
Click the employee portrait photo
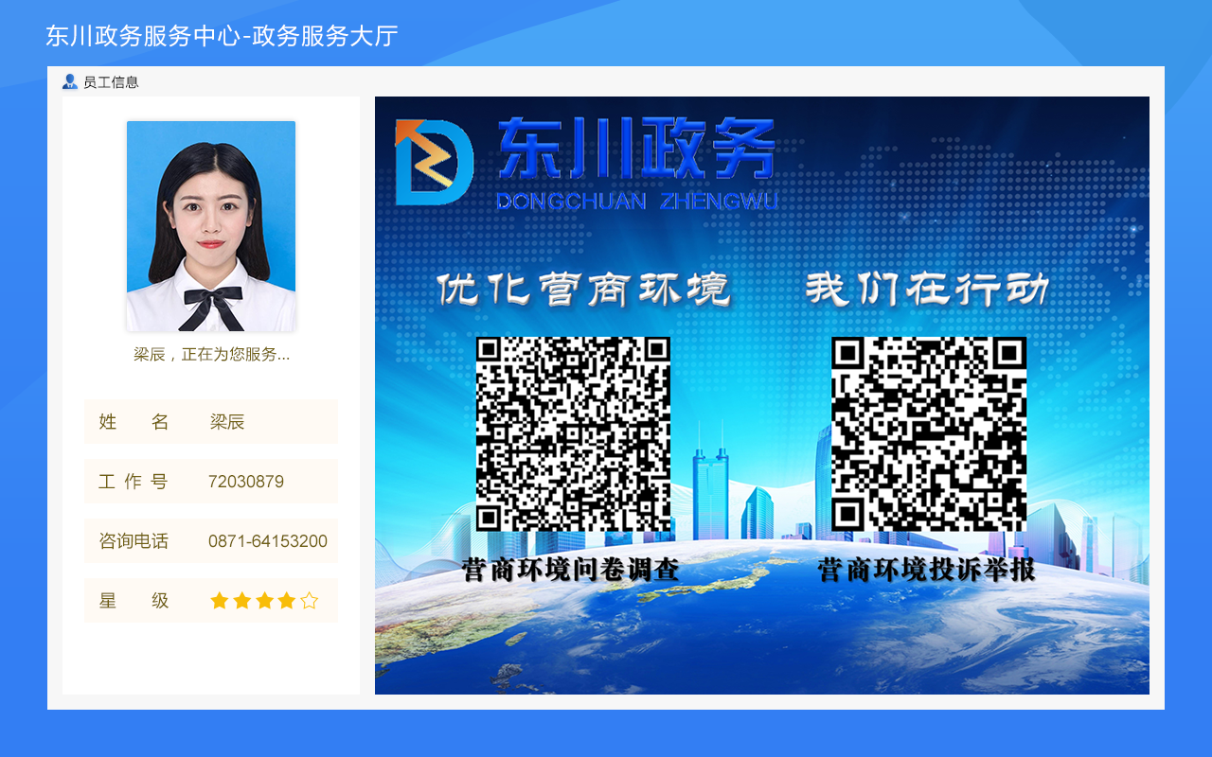coord(211,226)
